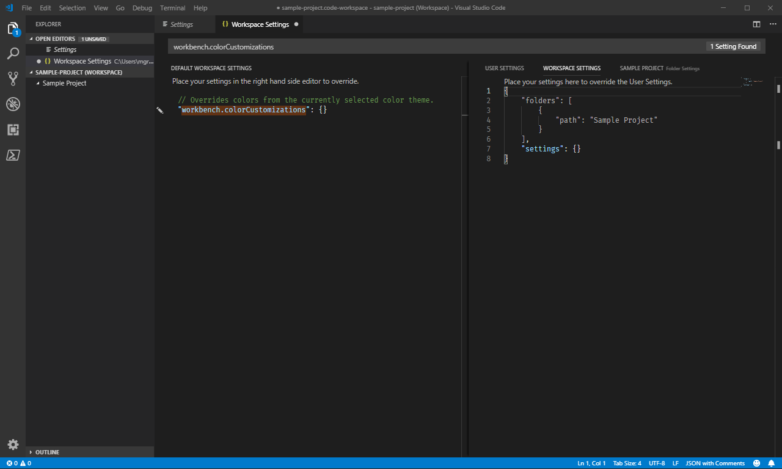Screen dimensions: 782x469
Task: Switch to the Settings editor tab
Action: tap(185, 24)
